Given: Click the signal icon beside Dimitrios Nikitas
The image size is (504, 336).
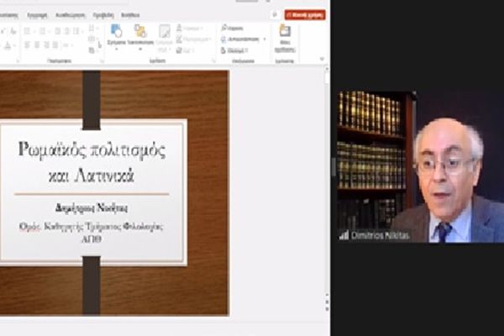Looking at the screenshot, I should (x=344, y=235).
